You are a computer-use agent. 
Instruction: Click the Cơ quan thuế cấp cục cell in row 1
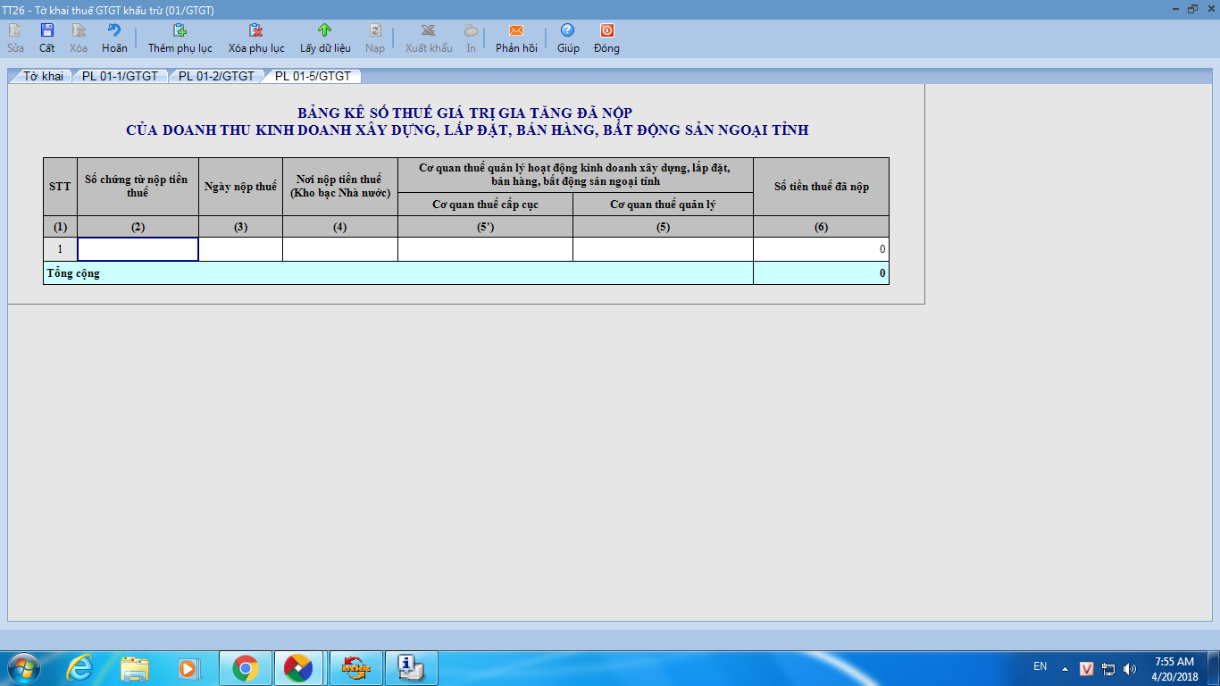point(485,249)
